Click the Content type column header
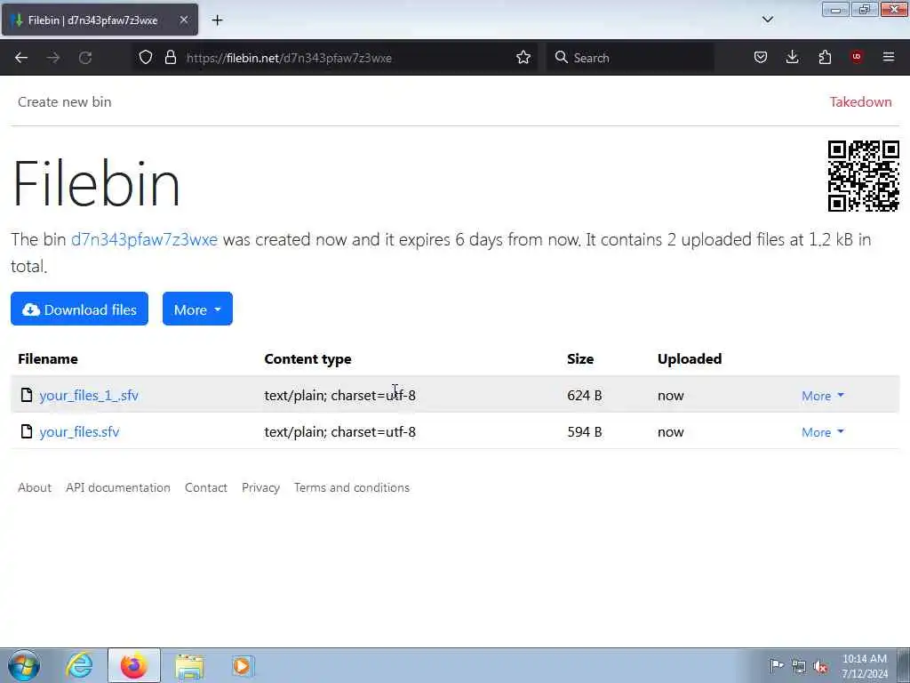The width and height of the screenshot is (910, 683). point(307,359)
